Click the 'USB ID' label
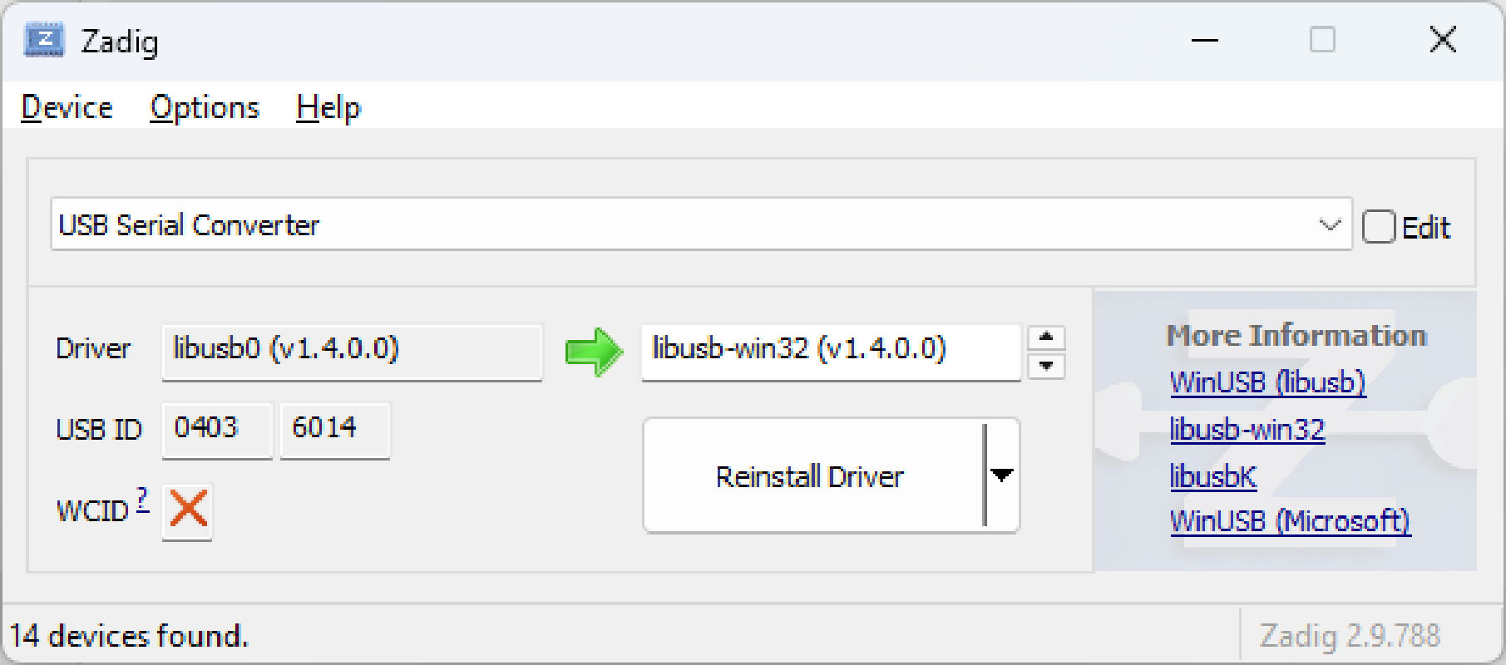The height and width of the screenshot is (665, 1506). click(x=99, y=430)
